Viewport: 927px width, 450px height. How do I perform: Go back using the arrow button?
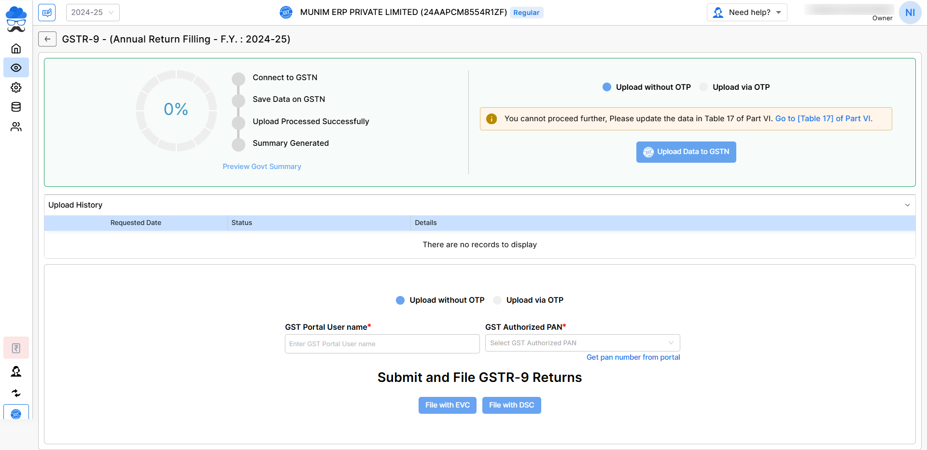click(47, 39)
